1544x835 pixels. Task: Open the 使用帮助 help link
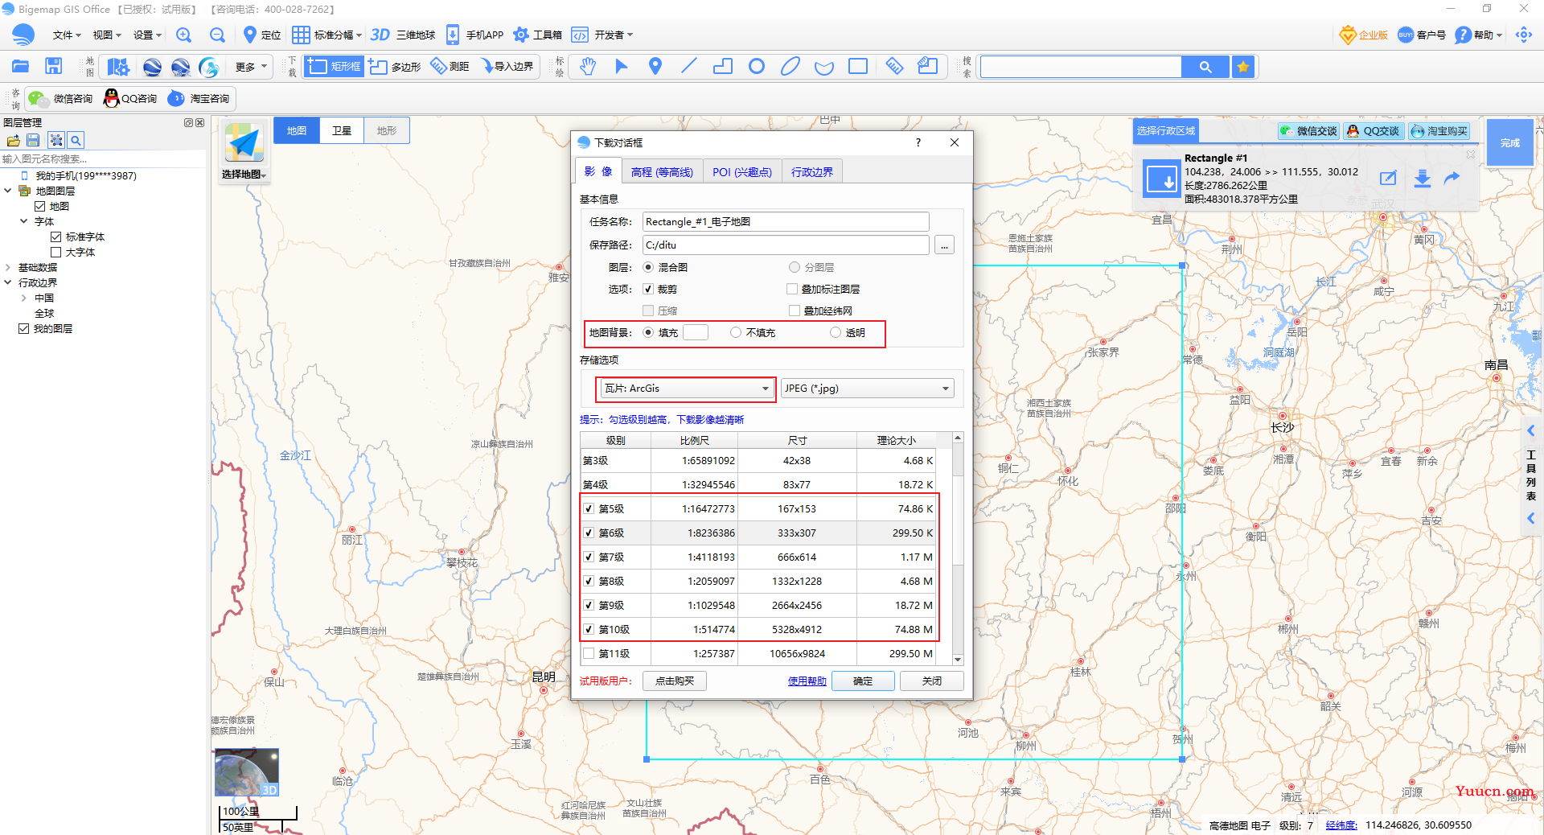807,681
